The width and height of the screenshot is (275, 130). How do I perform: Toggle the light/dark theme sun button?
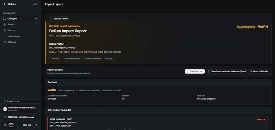click(x=36, y=125)
